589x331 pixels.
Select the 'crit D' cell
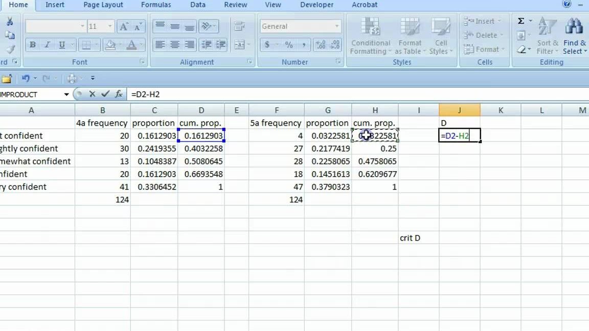pyautogui.click(x=418, y=238)
